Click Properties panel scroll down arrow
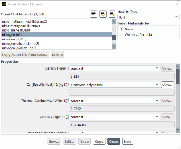Image resolution: width=181 pixels, height=149 pixels. tap(178, 130)
